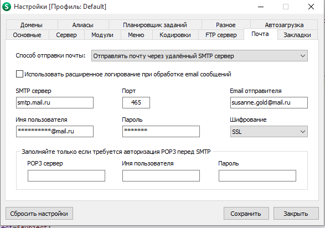
Task: Click the POP3 authorization group caption
Action: (x=116, y=152)
